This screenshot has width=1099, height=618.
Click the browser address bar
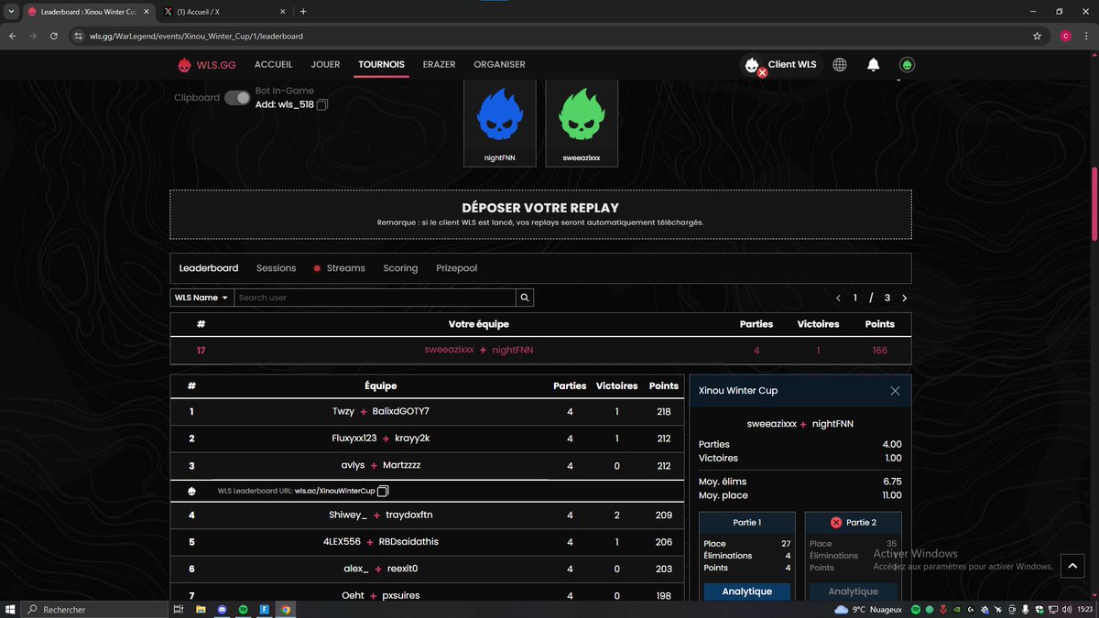tap(549, 36)
